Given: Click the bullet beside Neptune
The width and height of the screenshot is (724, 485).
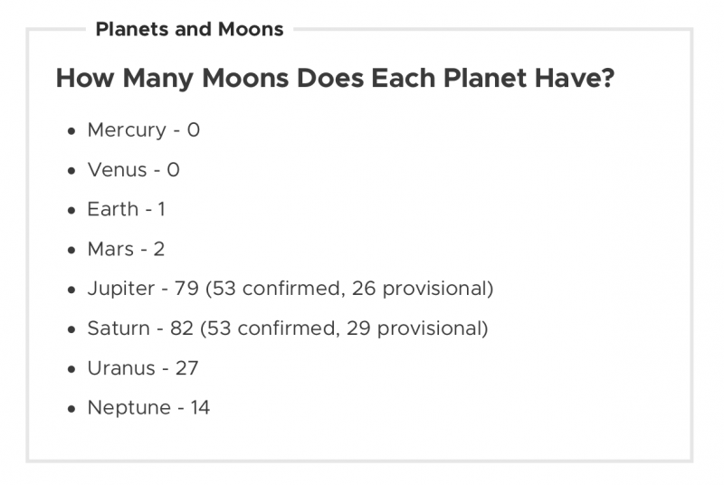Looking at the screenshot, I should pos(71,409).
